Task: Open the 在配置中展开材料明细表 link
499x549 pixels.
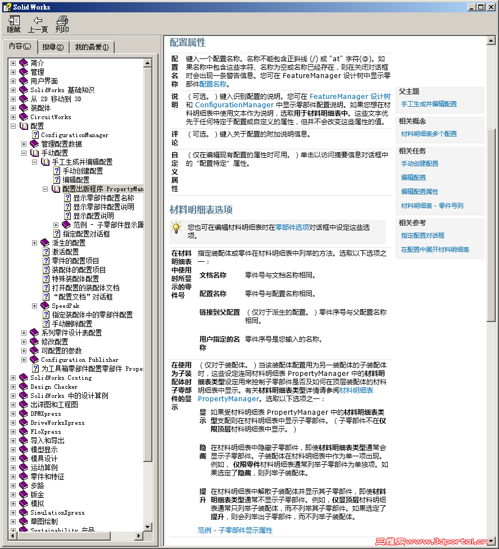Action: point(436,249)
